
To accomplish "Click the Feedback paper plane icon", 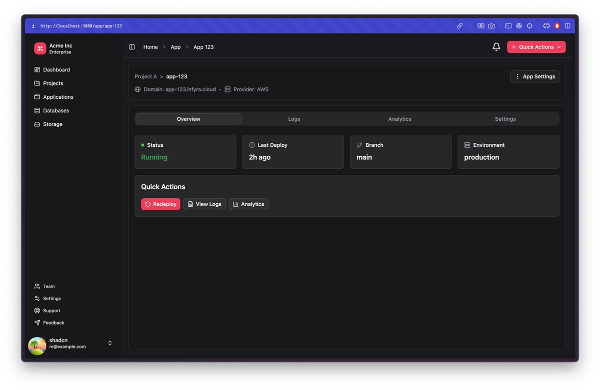I will (x=37, y=323).
